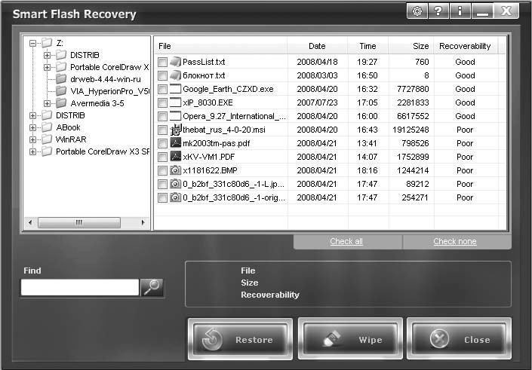This screenshot has height=370, width=532.
Task: Expand the DISTRIB subfolder under Z:
Action: [x=47, y=55]
